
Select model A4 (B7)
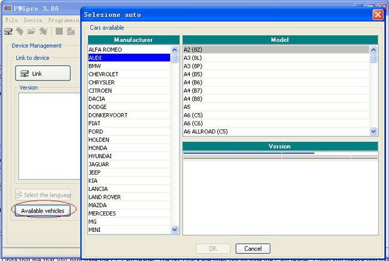click(x=276, y=90)
